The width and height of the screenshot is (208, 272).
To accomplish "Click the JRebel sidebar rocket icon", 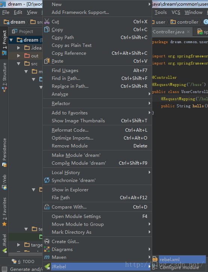I will click(4, 251).
